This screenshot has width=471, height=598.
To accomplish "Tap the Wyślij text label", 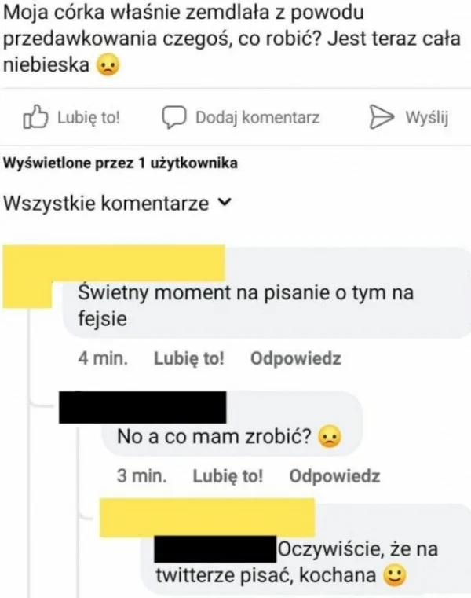I will pos(427,117).
